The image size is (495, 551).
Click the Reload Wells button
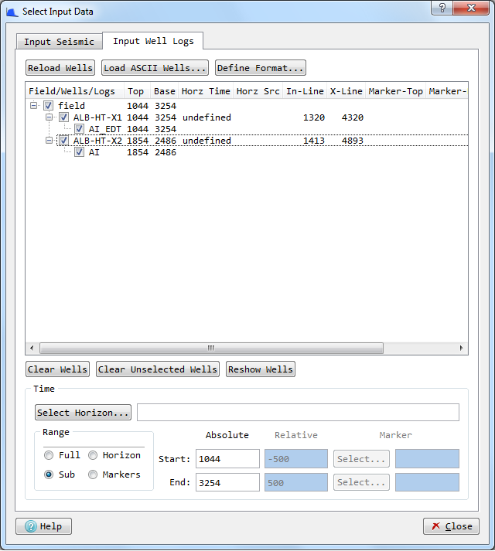point(60,68)
